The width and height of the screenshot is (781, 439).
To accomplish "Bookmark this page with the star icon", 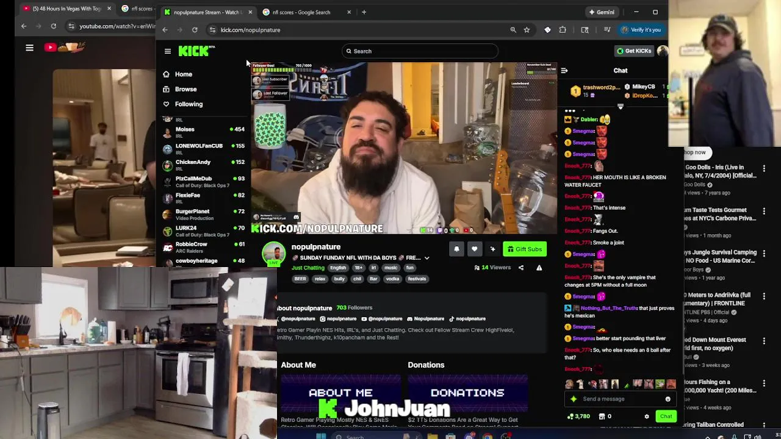I will [x=527, y=30].
